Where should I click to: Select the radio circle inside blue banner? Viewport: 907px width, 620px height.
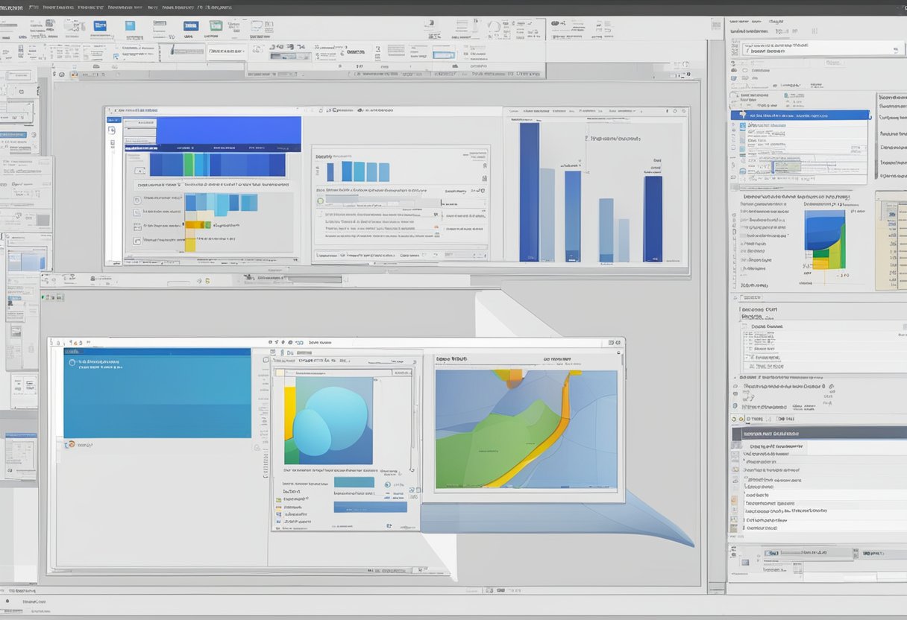tap(72, 363)
